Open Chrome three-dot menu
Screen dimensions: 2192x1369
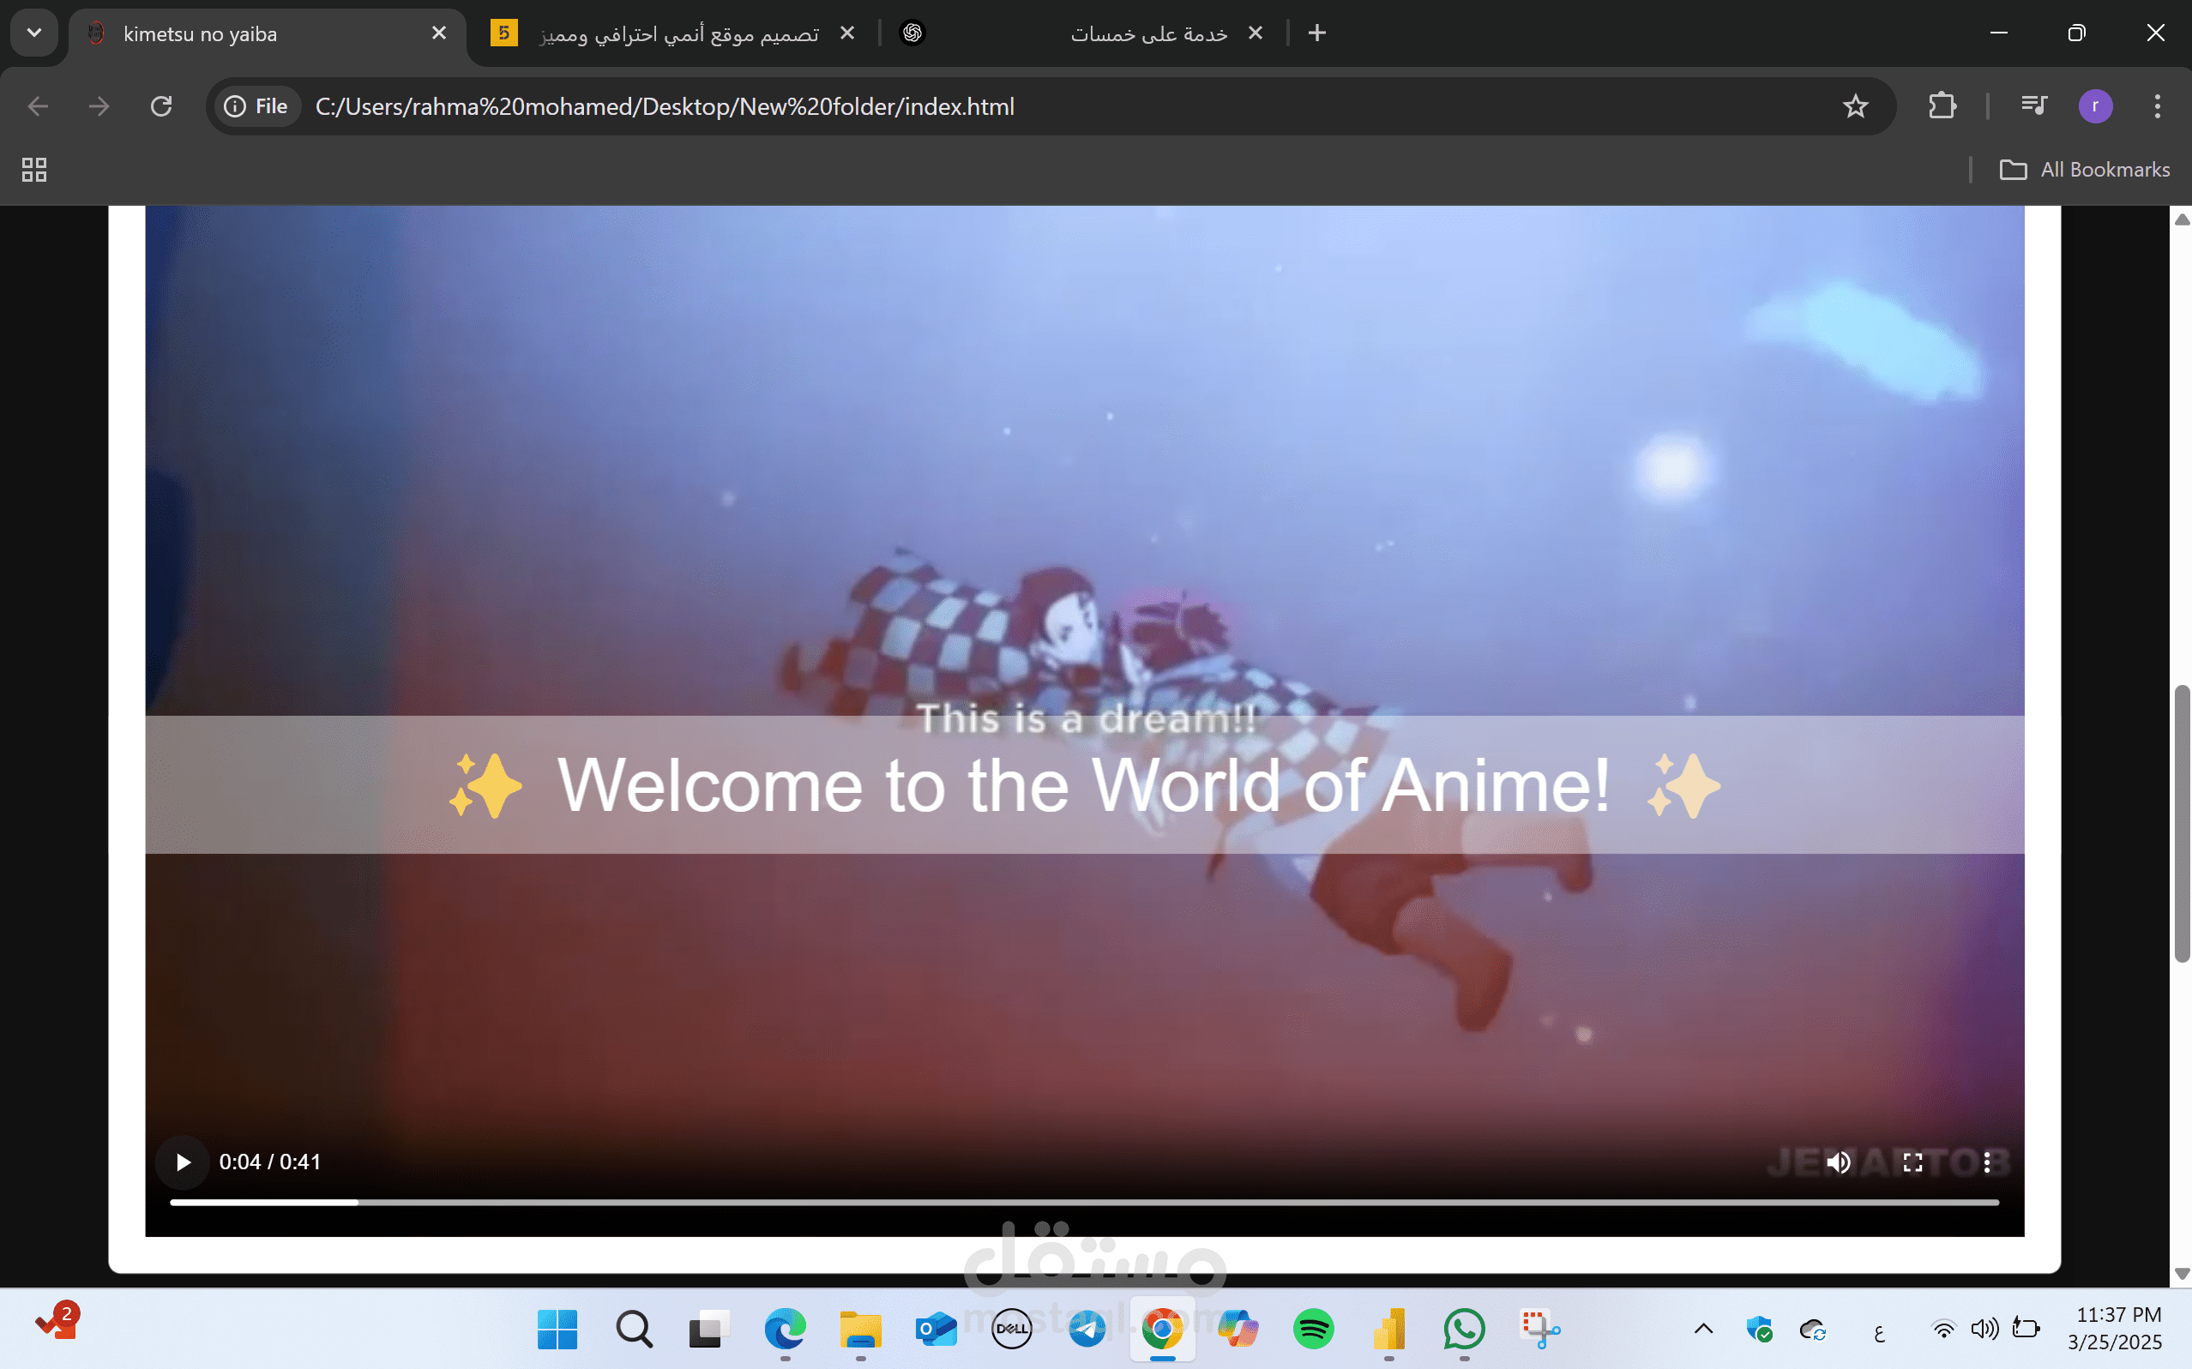[2157, 107]
